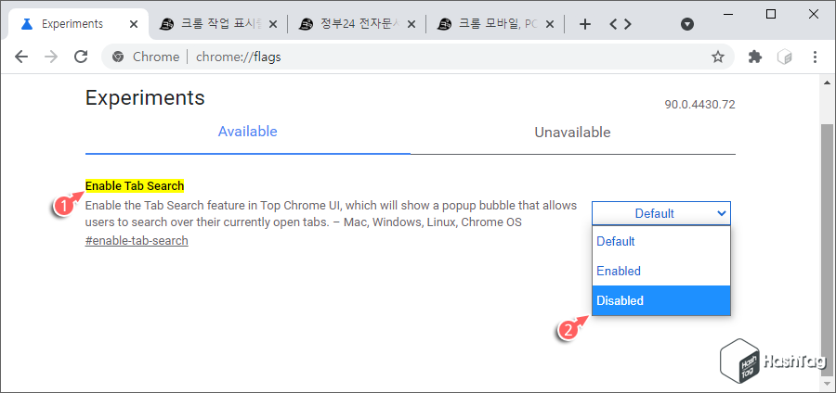Close the 크롬 모바일, PC tab
This screenshot has width=836, height=393.
pos(550,24)
